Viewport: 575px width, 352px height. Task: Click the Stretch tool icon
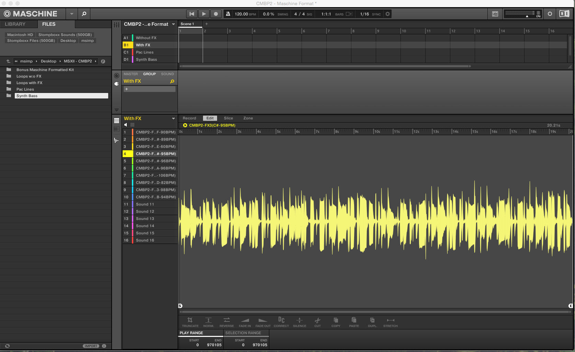pyautogui.click(x=390, y=320)
